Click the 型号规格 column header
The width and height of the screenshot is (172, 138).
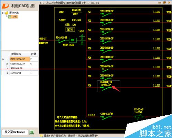point(16,54)
